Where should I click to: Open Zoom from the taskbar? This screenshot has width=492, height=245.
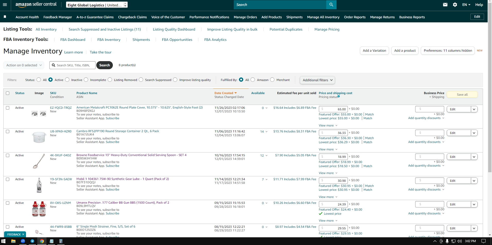(x=23, y=241)
